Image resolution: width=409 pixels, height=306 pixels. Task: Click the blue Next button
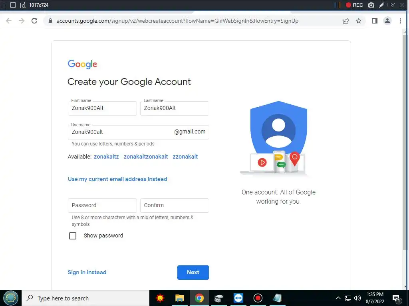pyautogui.click(x=193, y=273)
